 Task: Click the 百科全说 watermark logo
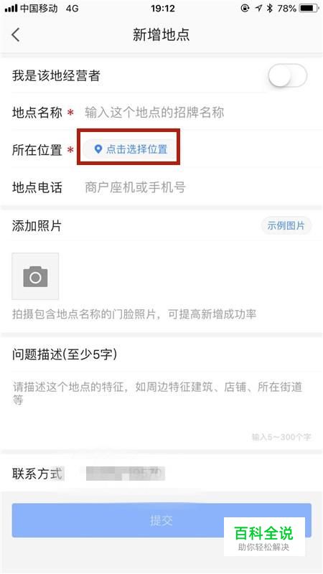(264, 537)
